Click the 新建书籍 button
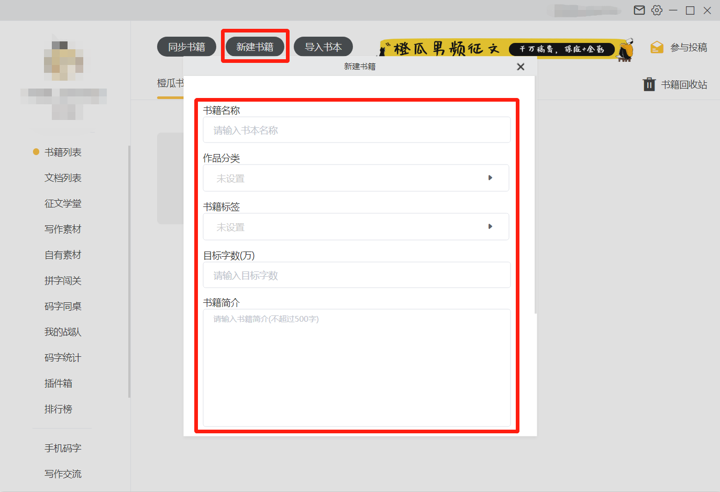The image size is (720, 492). point(255,47)
